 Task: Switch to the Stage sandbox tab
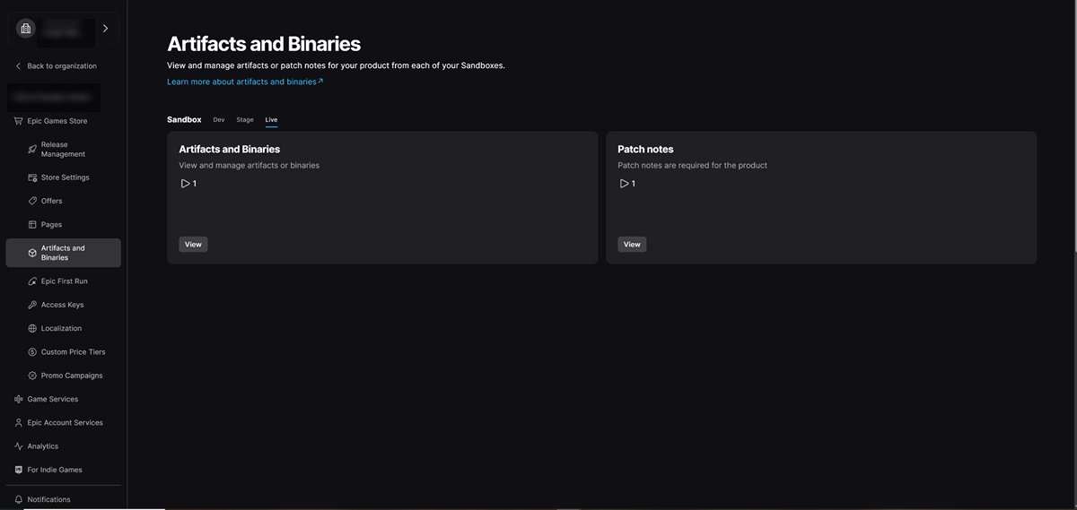[x=245, y=119]
